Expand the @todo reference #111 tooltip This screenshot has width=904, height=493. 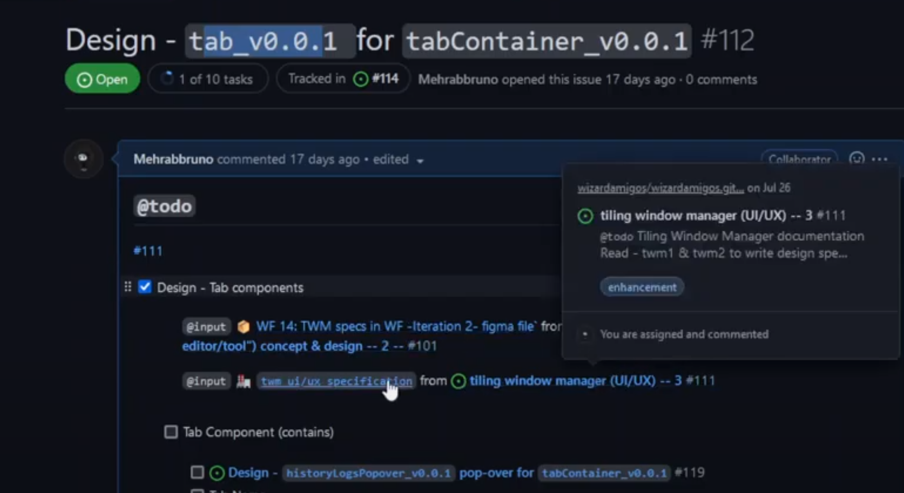click(148, 251)
